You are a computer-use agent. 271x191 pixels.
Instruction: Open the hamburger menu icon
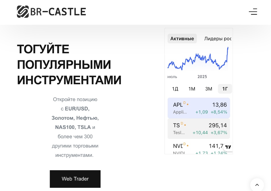coord(253,12)
